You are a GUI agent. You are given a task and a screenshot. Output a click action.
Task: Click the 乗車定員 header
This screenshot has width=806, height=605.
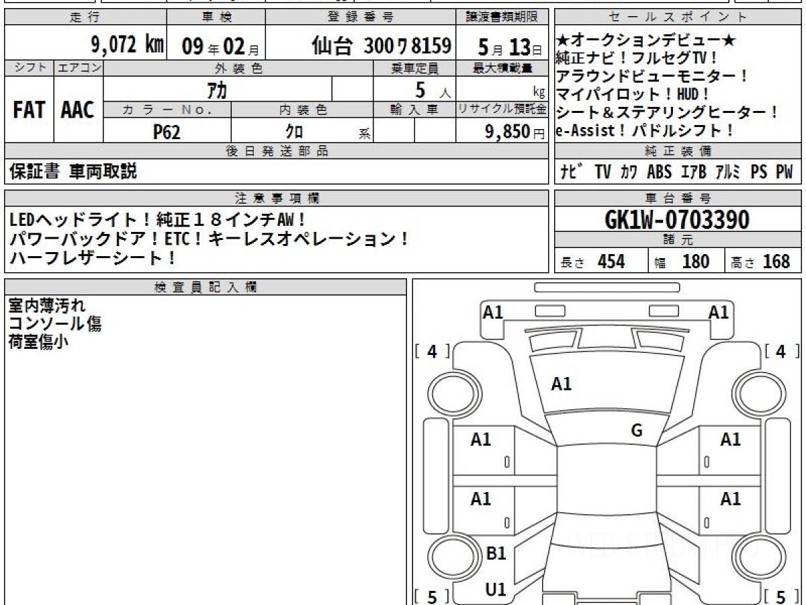[414, 68]
